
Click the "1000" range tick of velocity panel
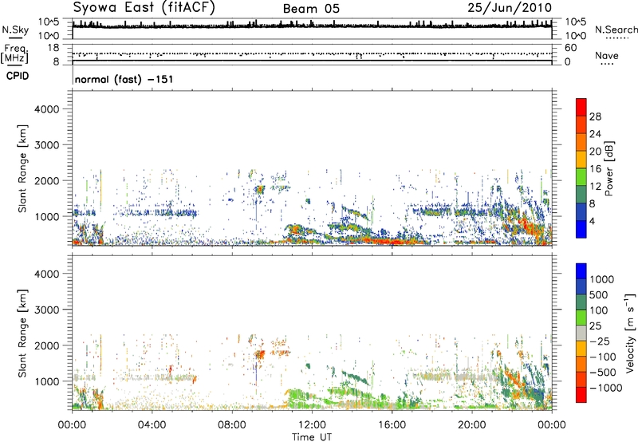pyautogui.click(x=47, y=381)
